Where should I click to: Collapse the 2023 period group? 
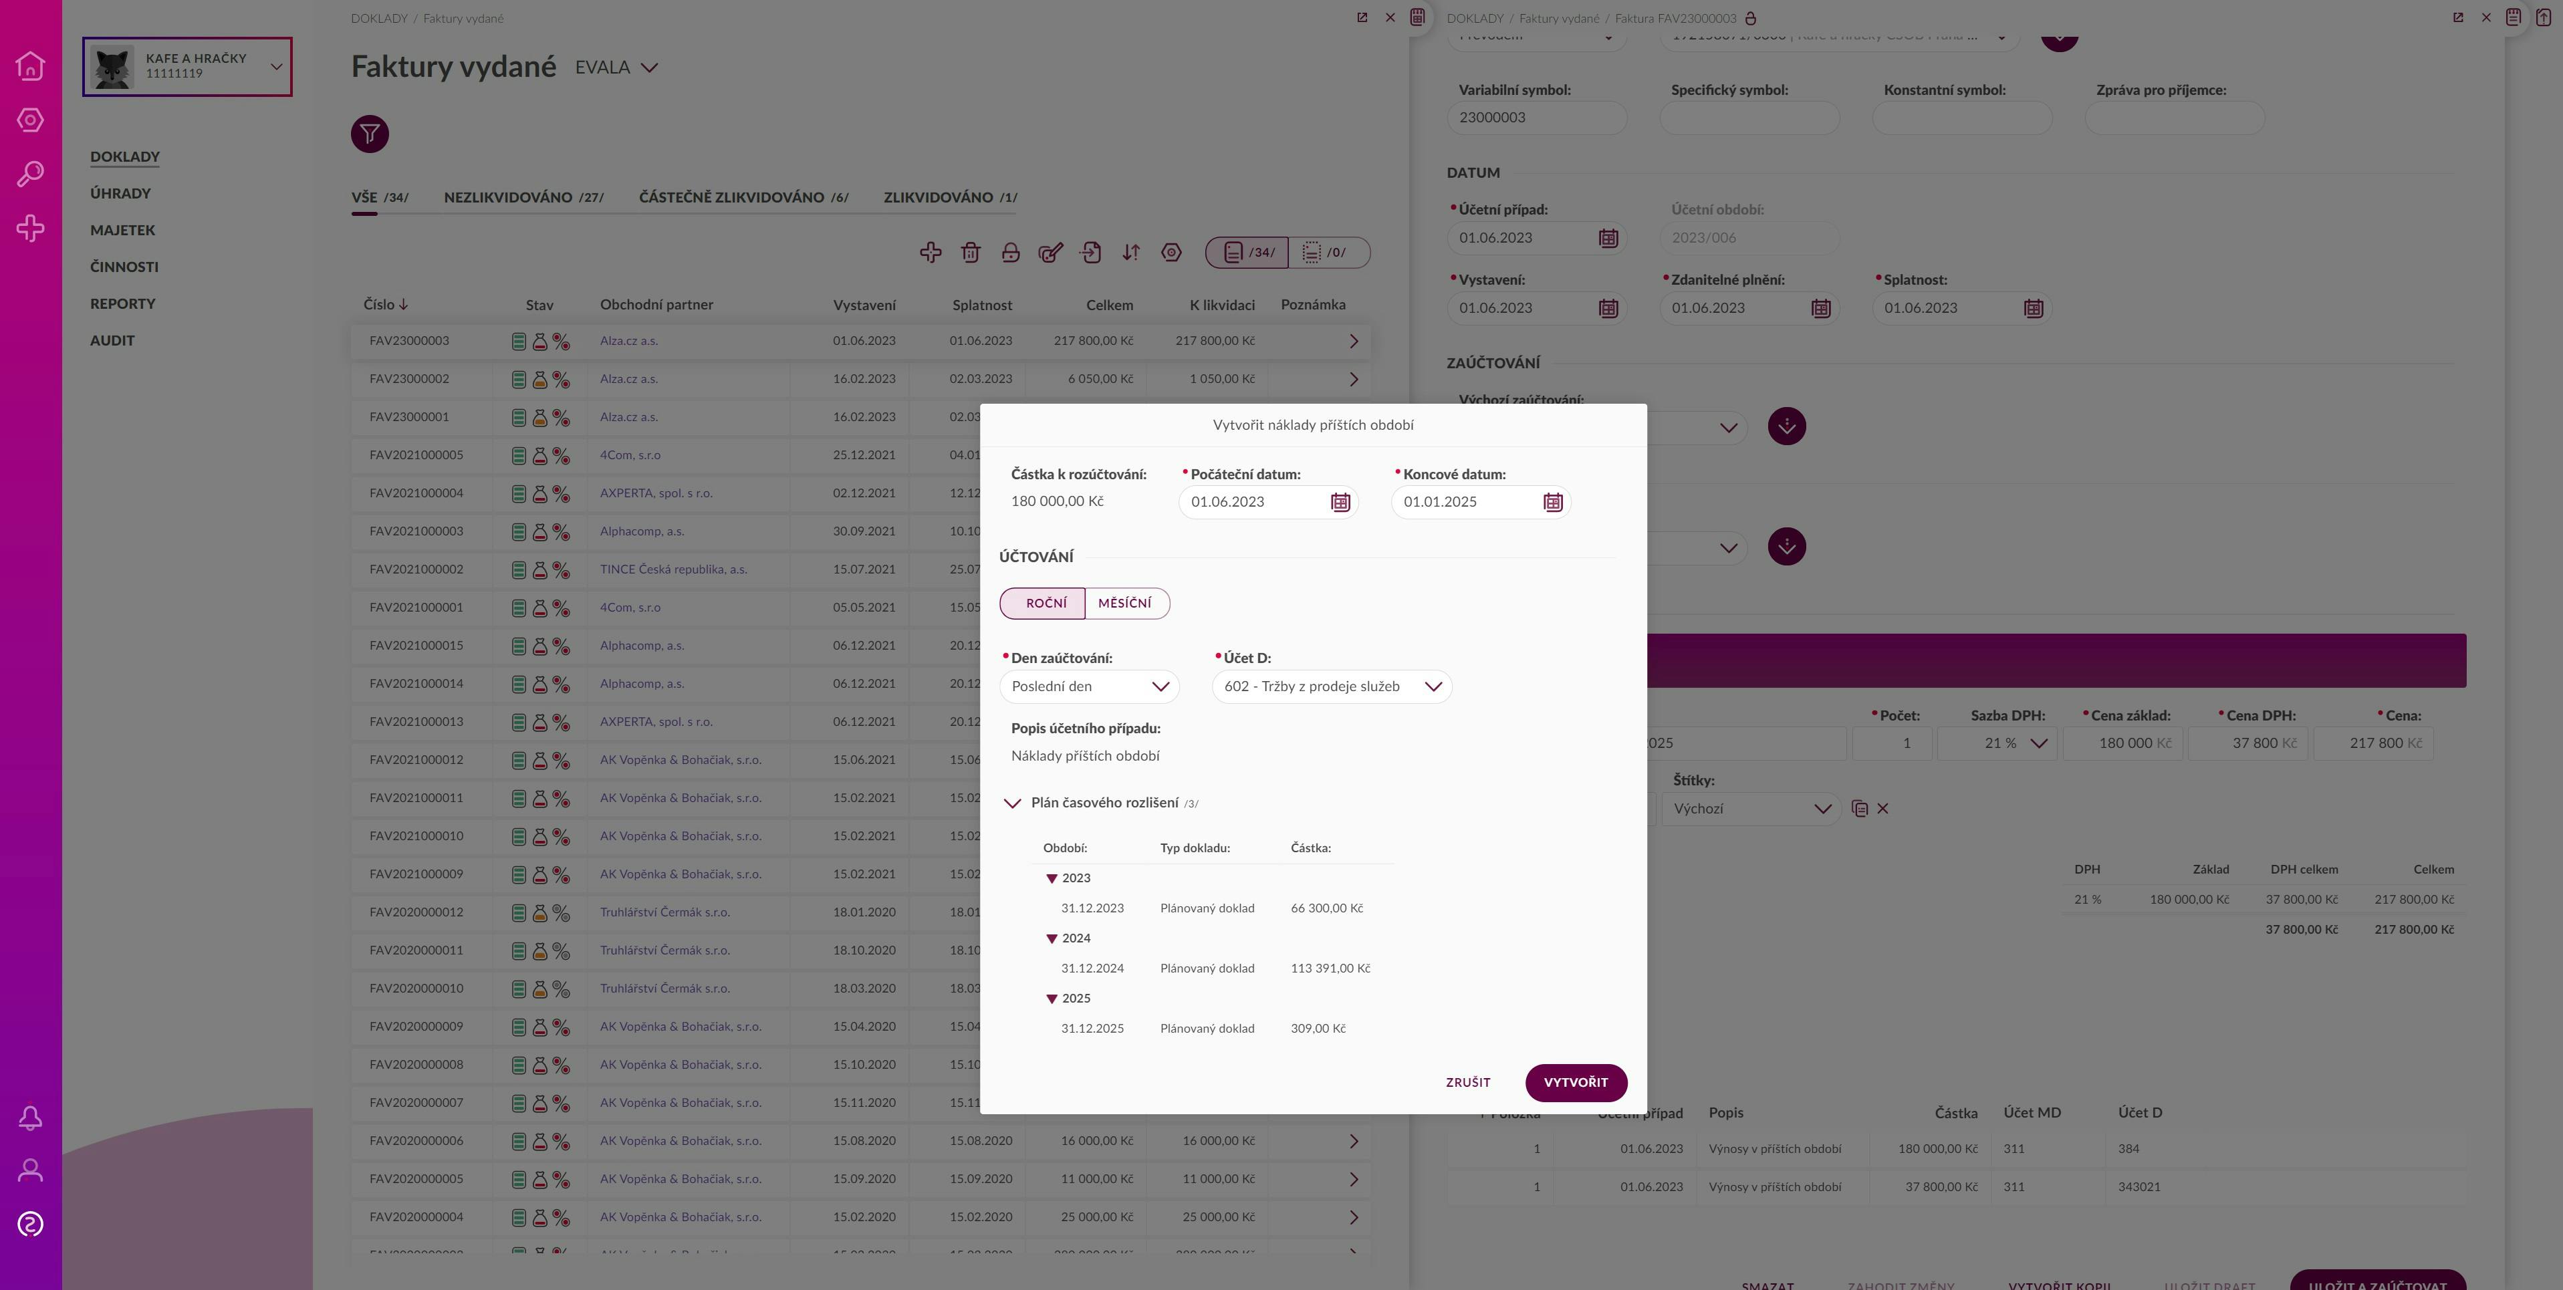click(x=1051, y=878)
